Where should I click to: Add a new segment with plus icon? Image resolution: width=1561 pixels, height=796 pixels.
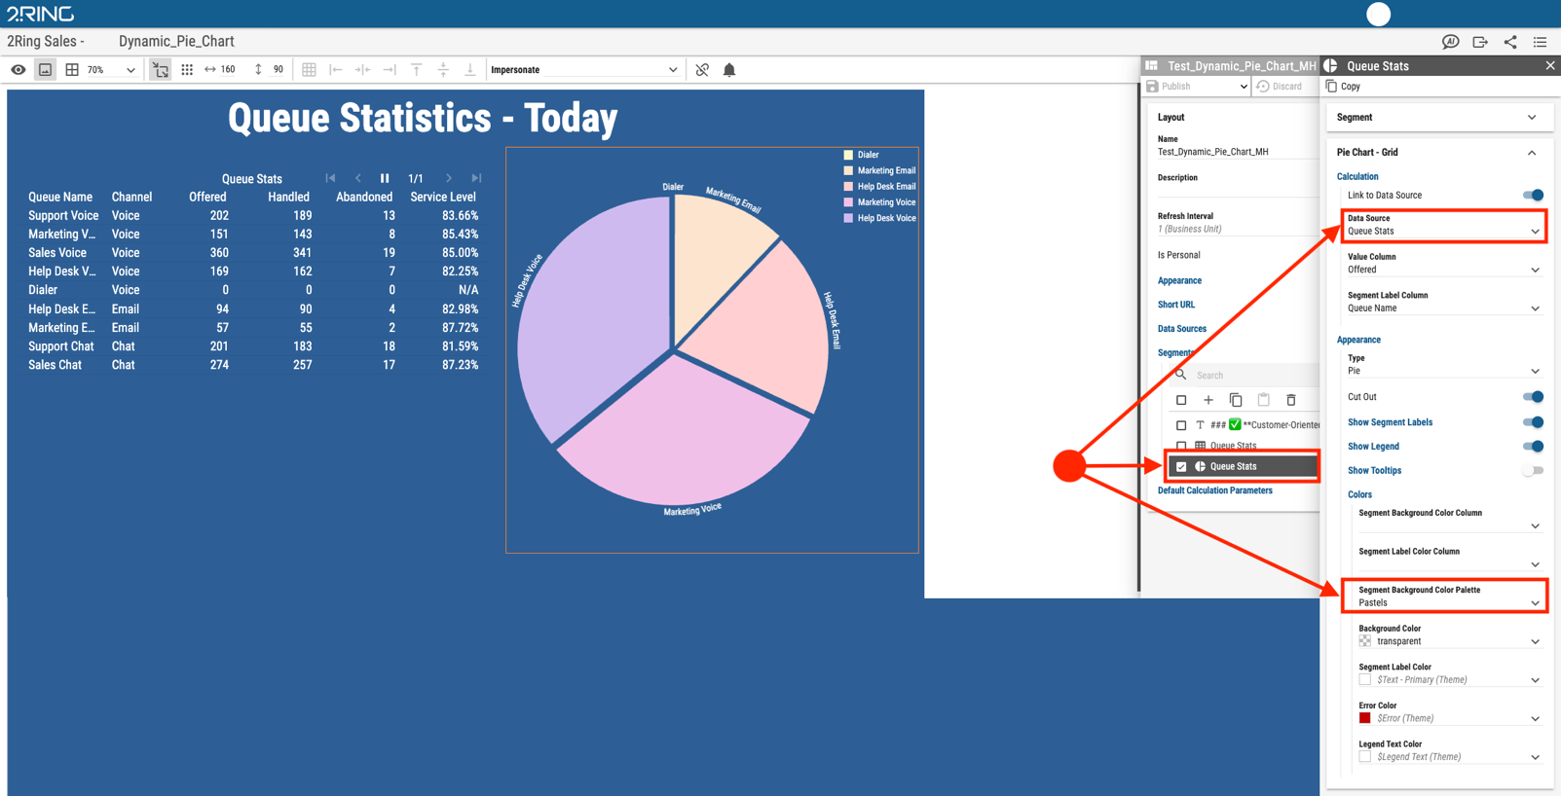[x=1208, y=400]
